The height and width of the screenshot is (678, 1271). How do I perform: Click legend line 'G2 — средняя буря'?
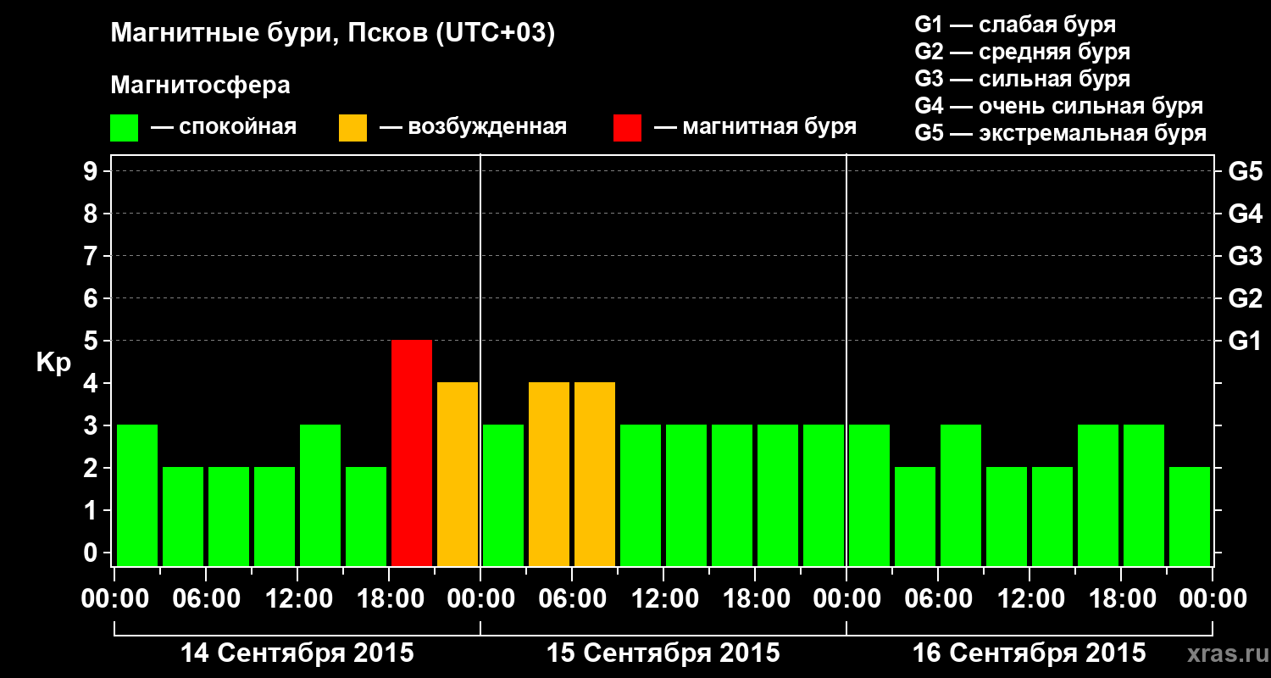pos(1023,52)
